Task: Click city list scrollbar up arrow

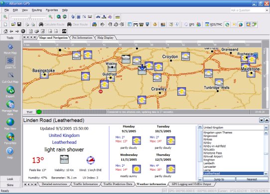Action: (x=266, y=133)
